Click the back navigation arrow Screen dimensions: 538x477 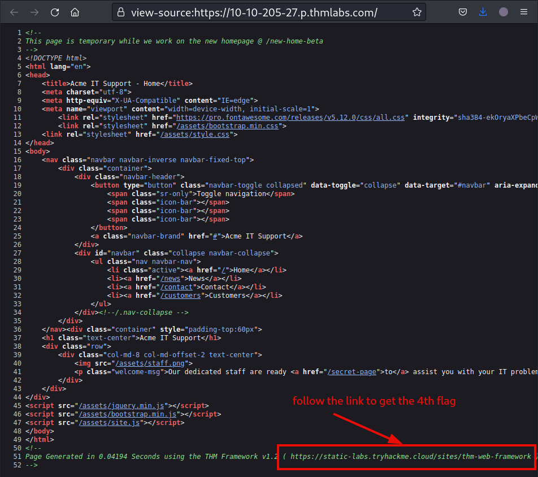(14, 12)
